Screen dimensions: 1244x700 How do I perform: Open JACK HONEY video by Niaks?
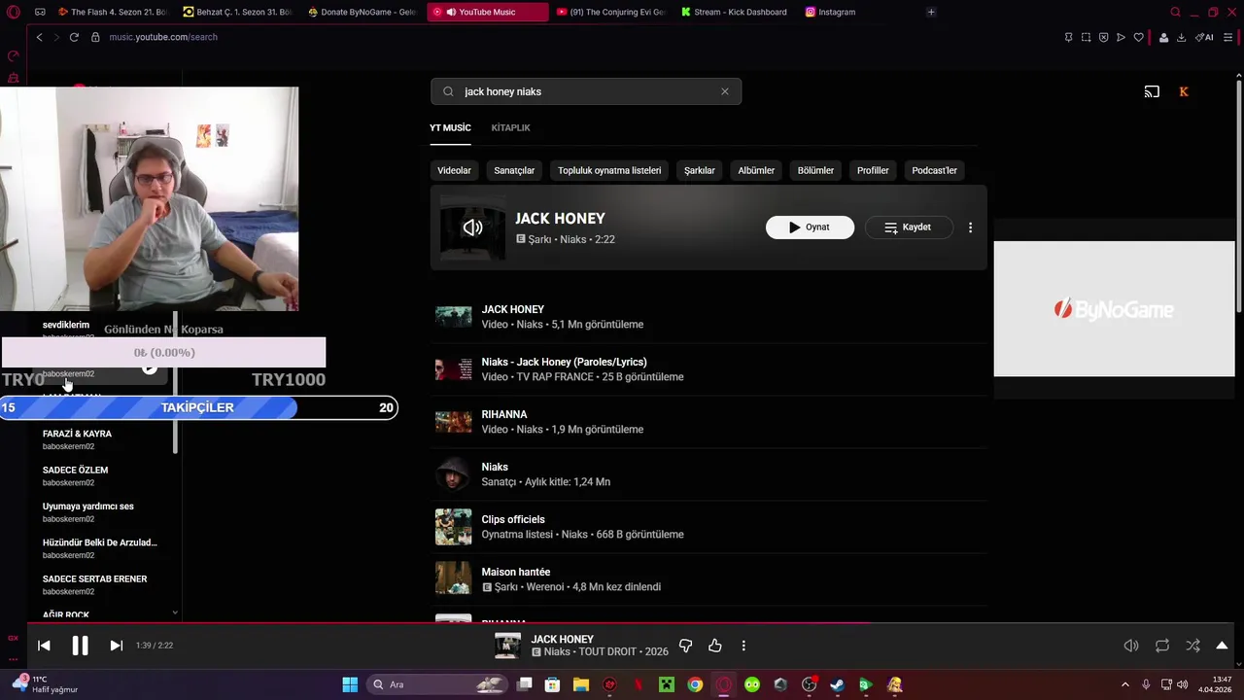[x=708, y=317]
